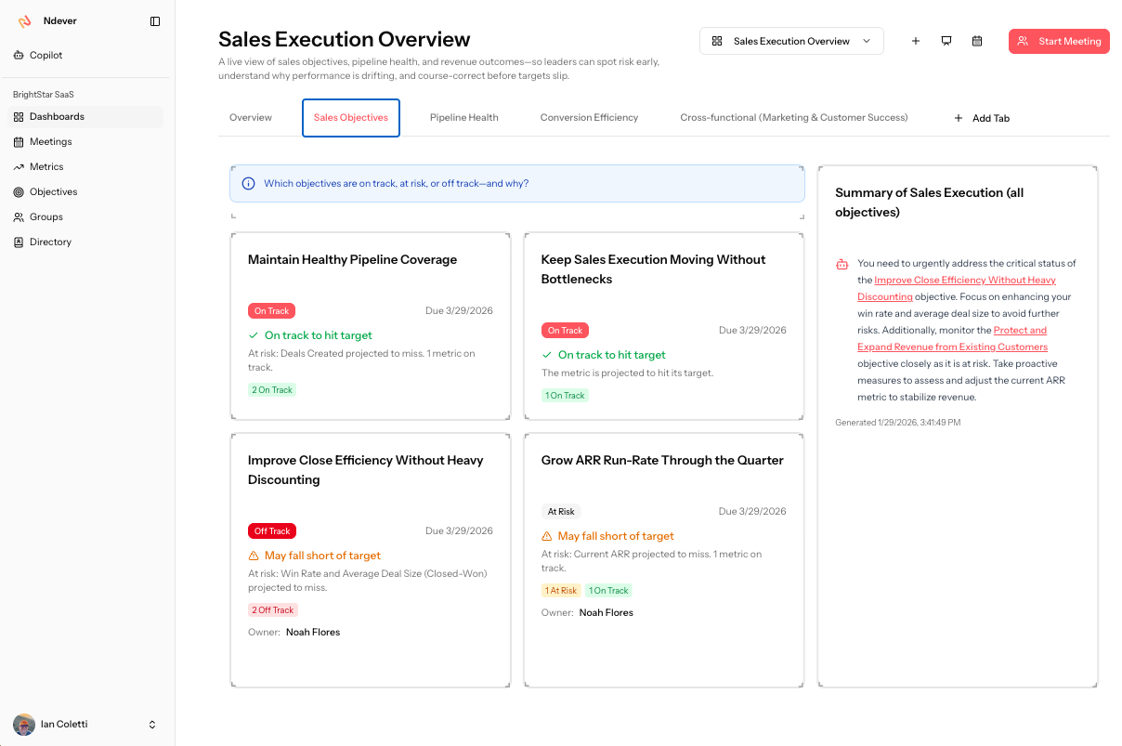Open the Sales Execution Overview dashboard dropdown
Screen dimensions: 1122x746
791,41
